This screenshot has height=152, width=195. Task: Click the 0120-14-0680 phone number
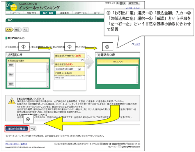coord(110,144)
